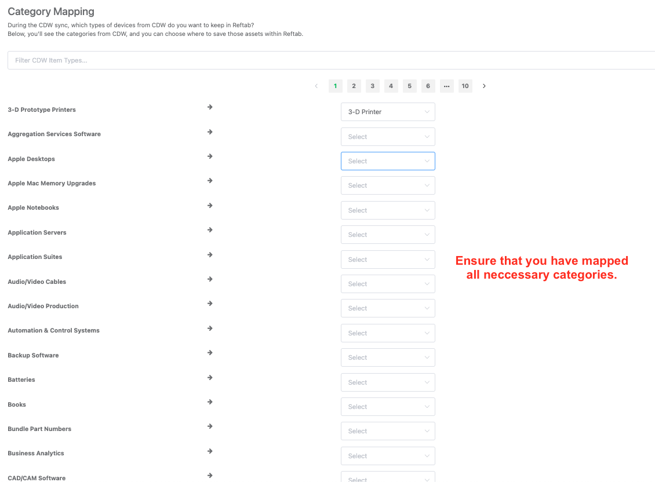
Task: Click the arrow icon beside Application Servers
Action: [x=210, y=230]
